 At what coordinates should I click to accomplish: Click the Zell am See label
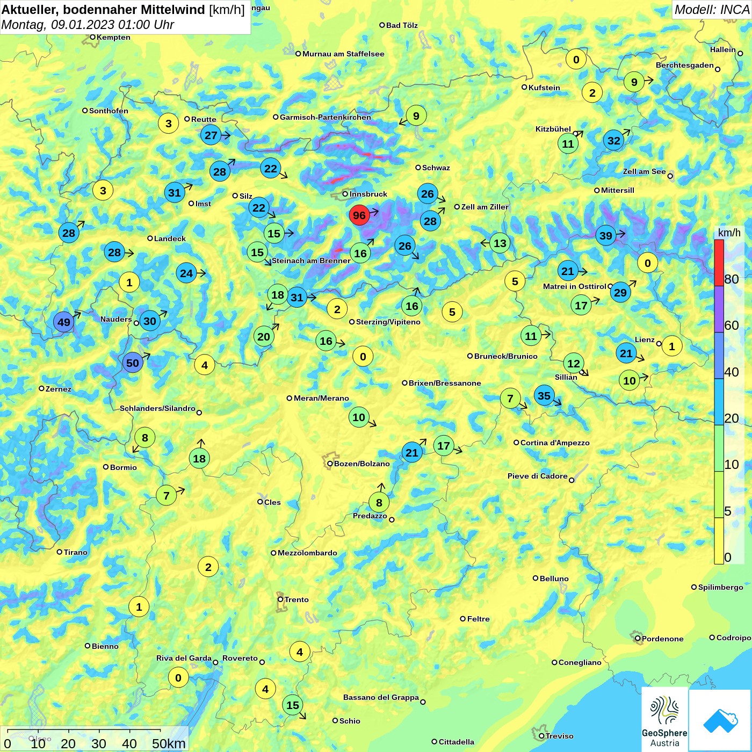(x=645, y=171)
